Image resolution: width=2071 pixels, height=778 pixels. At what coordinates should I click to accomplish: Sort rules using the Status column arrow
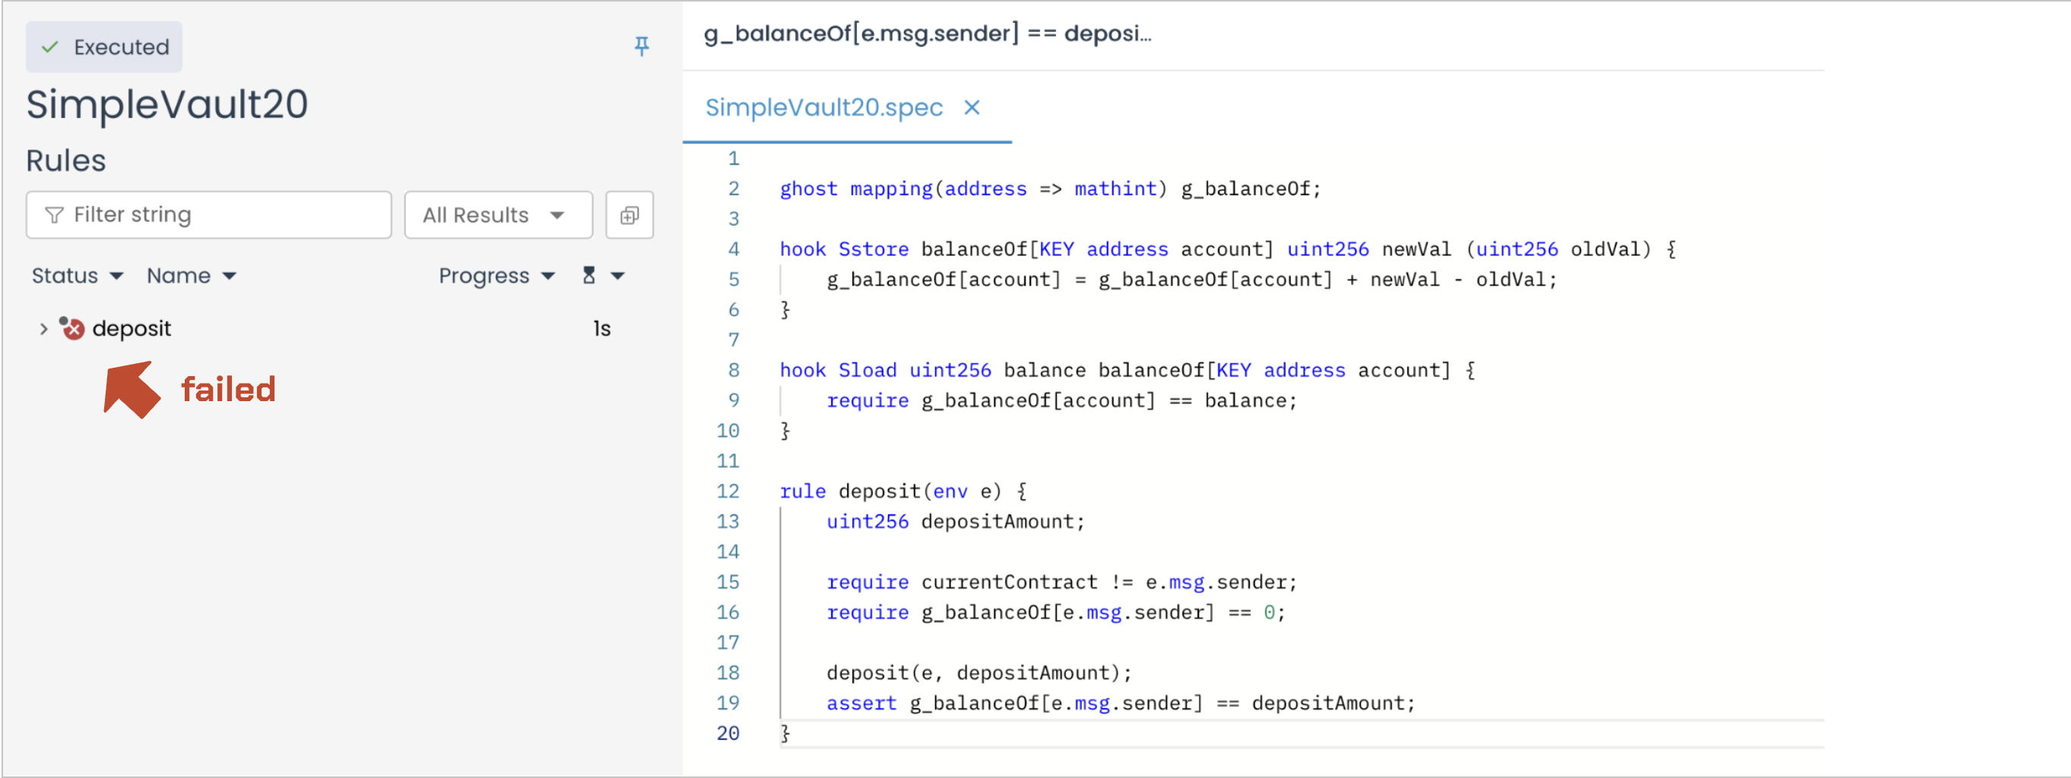tap(116, 277)
